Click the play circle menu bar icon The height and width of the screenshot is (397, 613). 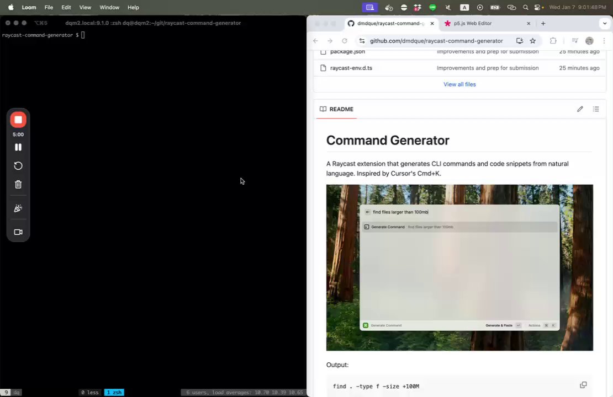(x=480, y=7)
